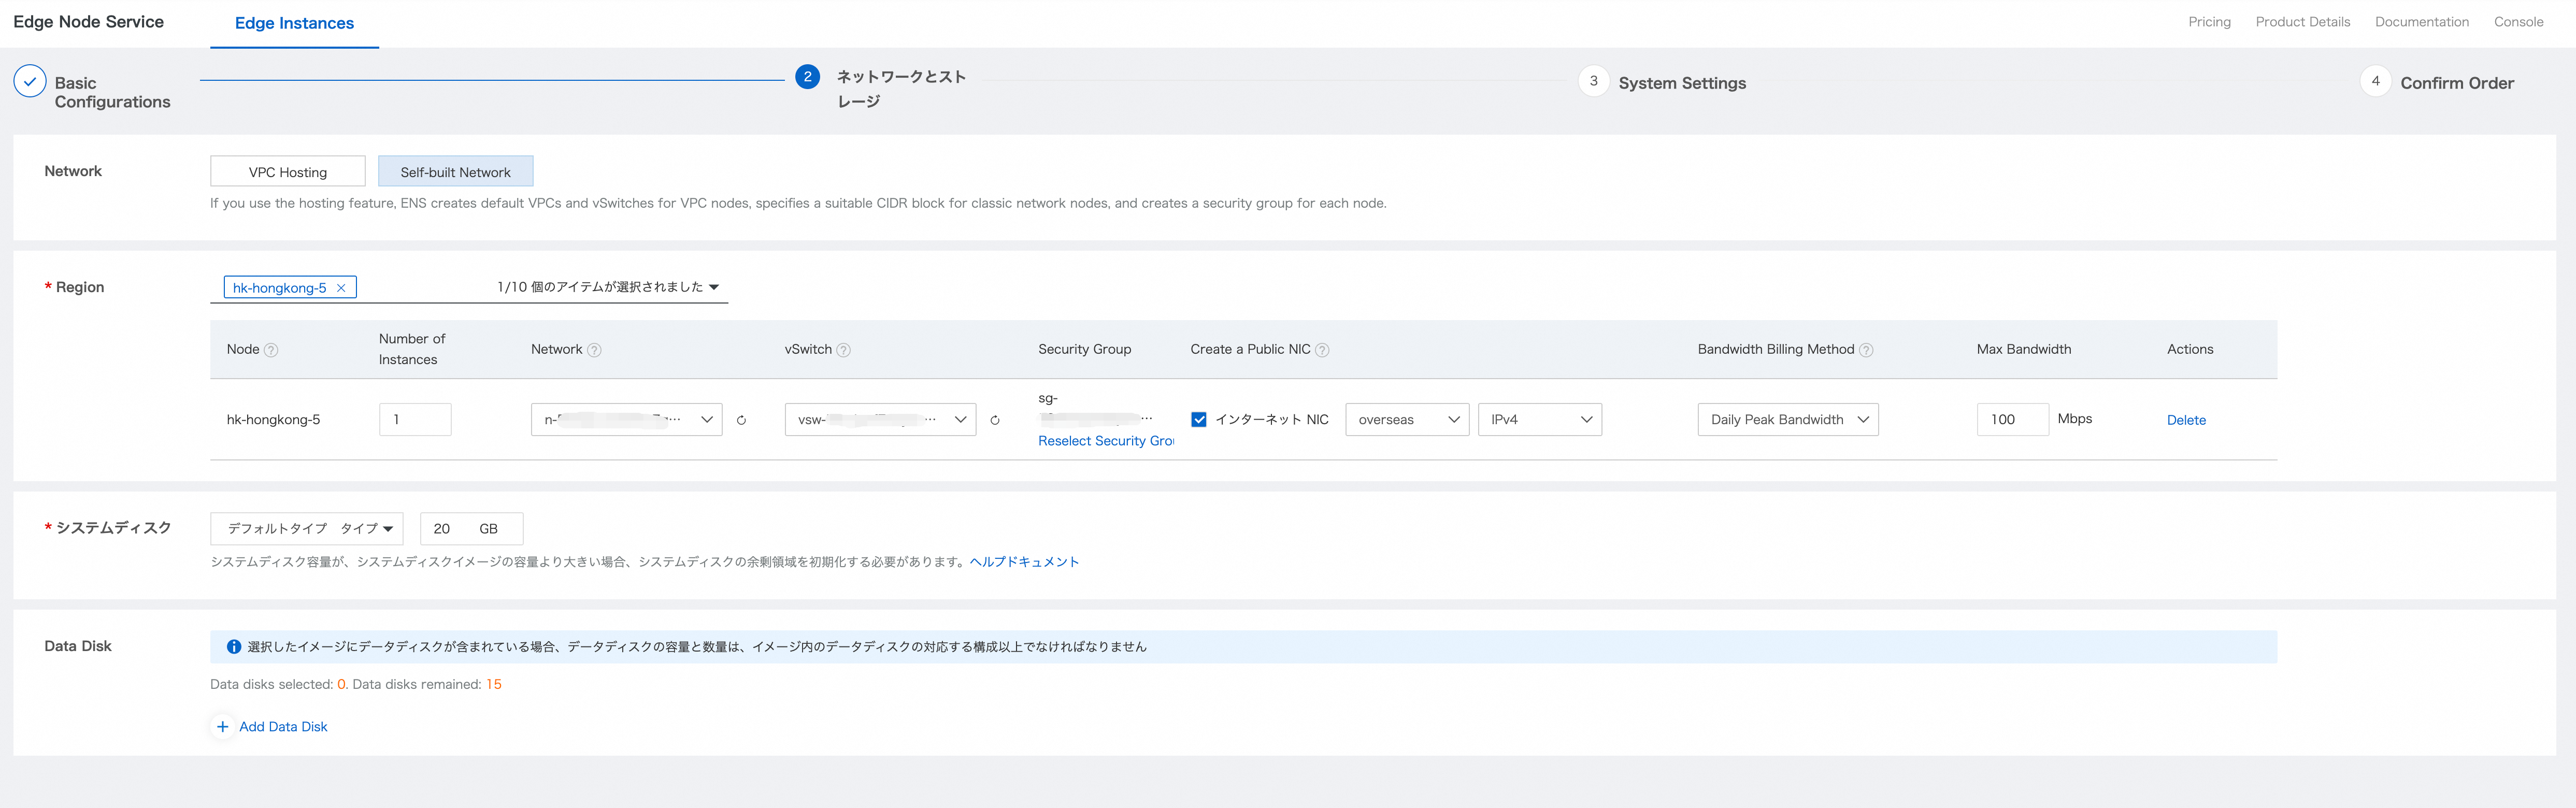Refresh the vSwitch dropdown list

coord(995,420)
